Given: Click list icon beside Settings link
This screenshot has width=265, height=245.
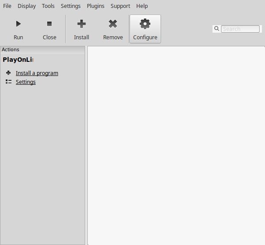Looking at the screenshot, I should (9, 82).
